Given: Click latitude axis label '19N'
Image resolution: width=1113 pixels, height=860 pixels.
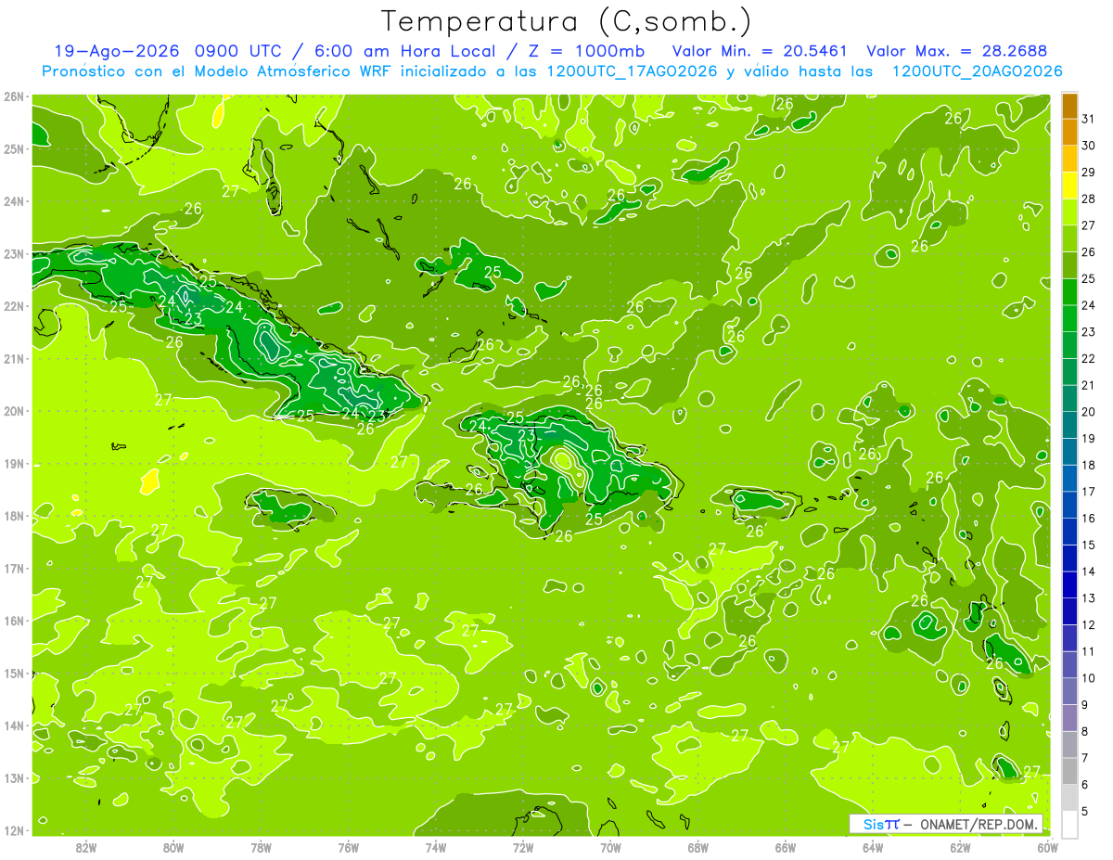Looking at the screenshot, I should [14, 463].
